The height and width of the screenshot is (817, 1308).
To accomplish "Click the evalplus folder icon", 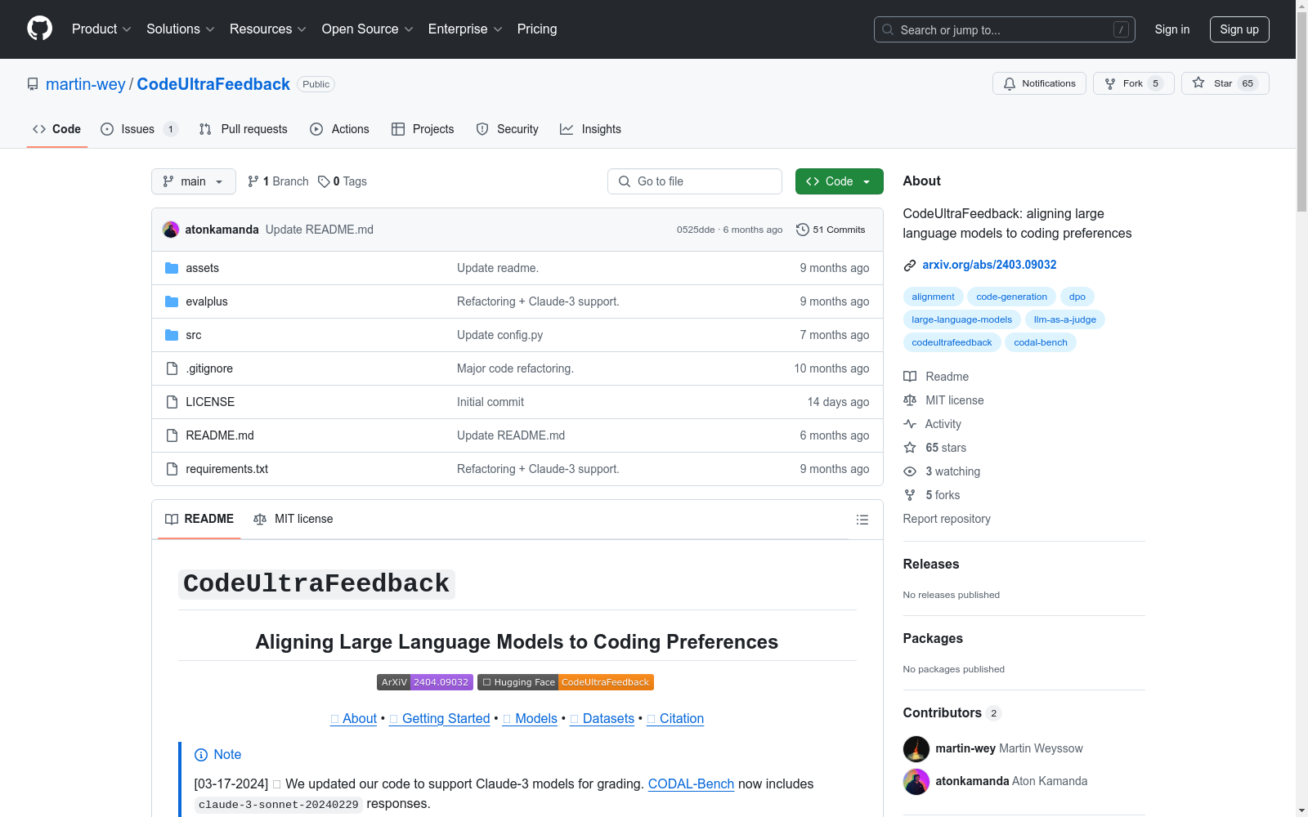I will tap(172, 301).
